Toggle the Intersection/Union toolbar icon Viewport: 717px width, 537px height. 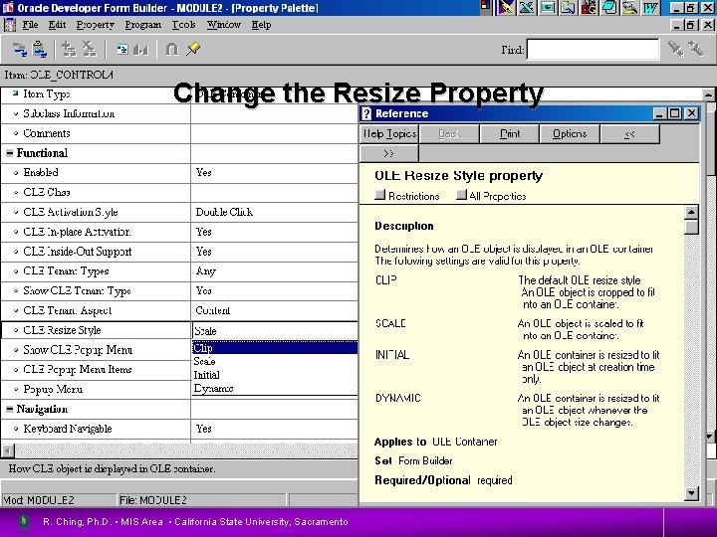(172, 50)
